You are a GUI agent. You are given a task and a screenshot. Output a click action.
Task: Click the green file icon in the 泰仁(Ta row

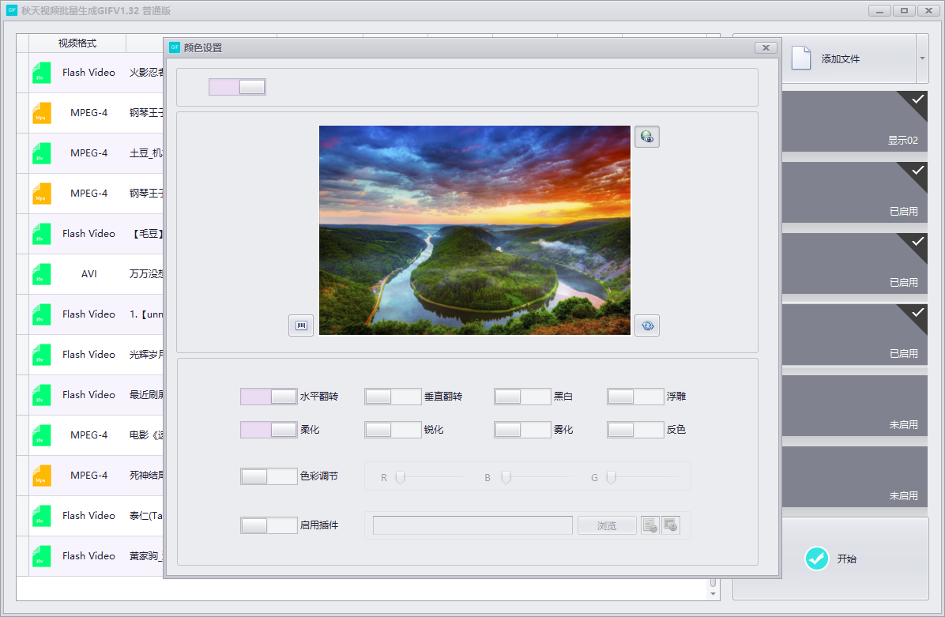[x=42, y=516]
